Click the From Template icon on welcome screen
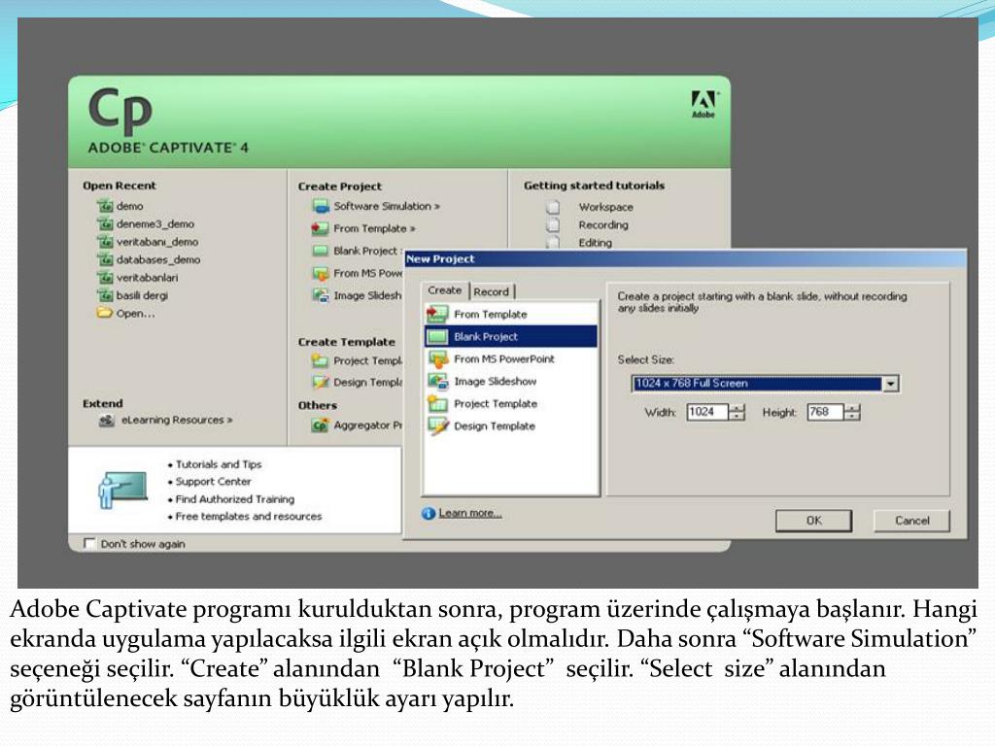 [x=320, y=228]
